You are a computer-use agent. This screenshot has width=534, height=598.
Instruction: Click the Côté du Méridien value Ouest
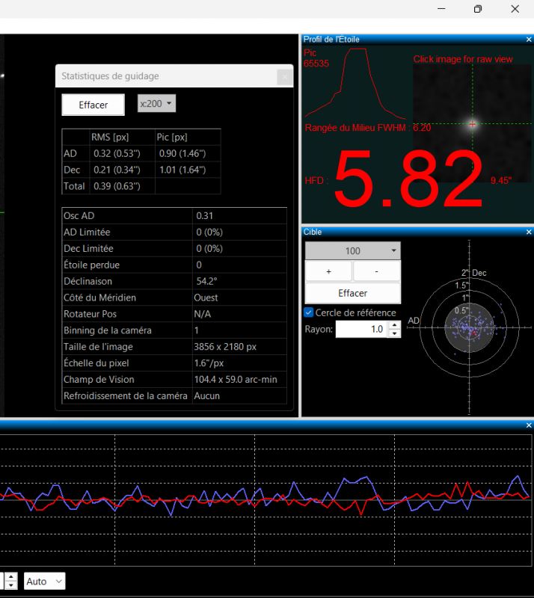click(206, 298)
